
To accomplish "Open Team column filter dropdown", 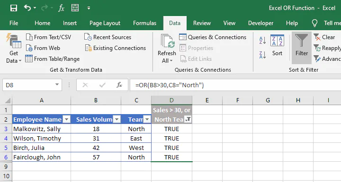I will pos(147,119).
